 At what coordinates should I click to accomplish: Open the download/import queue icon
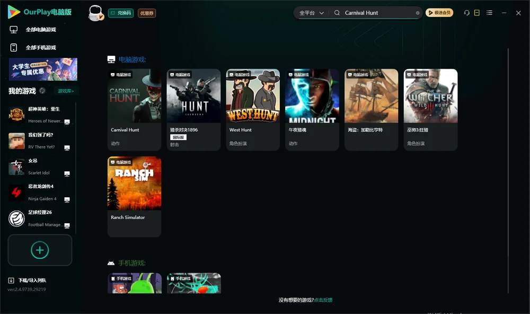pos(11,281)
